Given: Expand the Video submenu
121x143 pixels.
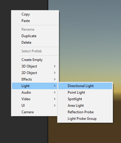Looking at the screenshot, I should (35, 99).
